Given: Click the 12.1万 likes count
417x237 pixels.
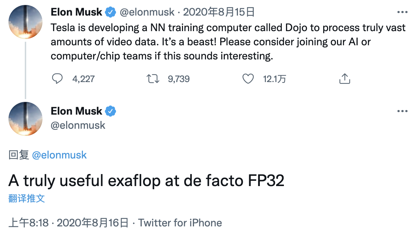Looking at the screenshot, I should coord(274,79).
